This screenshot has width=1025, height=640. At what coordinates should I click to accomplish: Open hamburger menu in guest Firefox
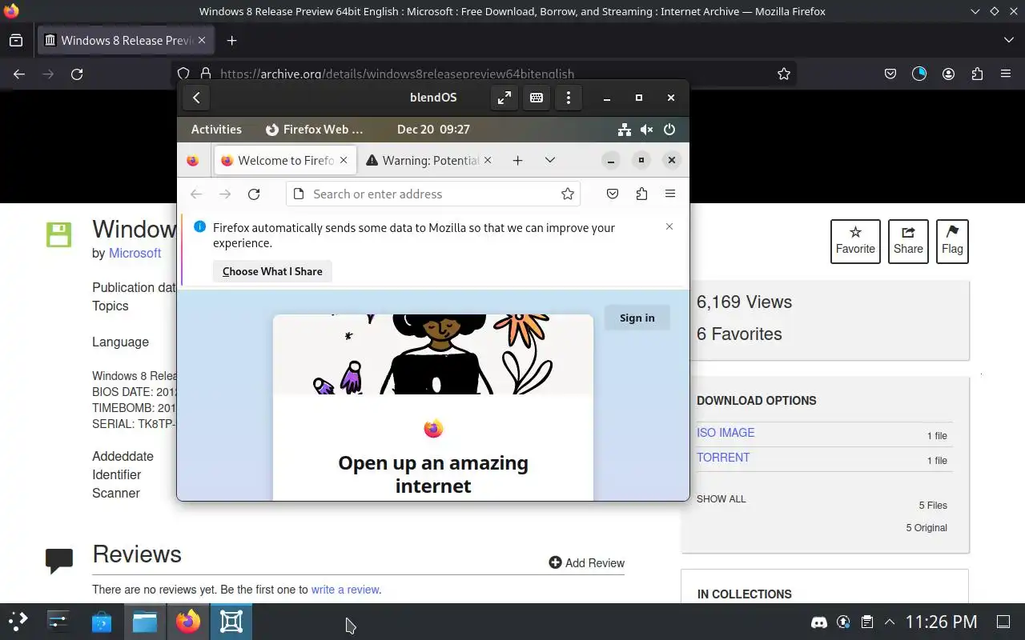click(x=670, y=194)
